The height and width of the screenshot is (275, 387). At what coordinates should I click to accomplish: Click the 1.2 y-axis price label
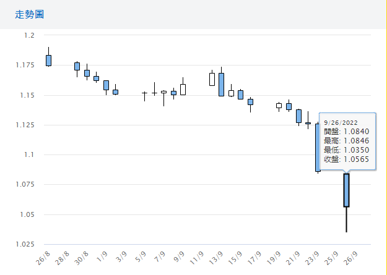(29, 35)
